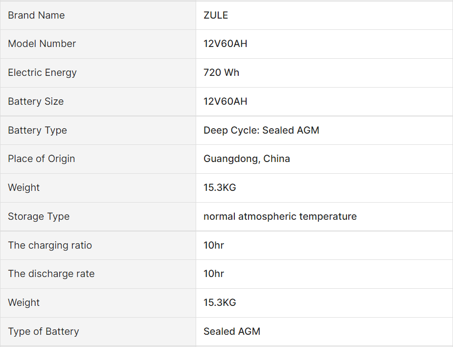Screen dimensions: 453x347
Task: Click the Type of Battery label
Action: click(44, 331)
